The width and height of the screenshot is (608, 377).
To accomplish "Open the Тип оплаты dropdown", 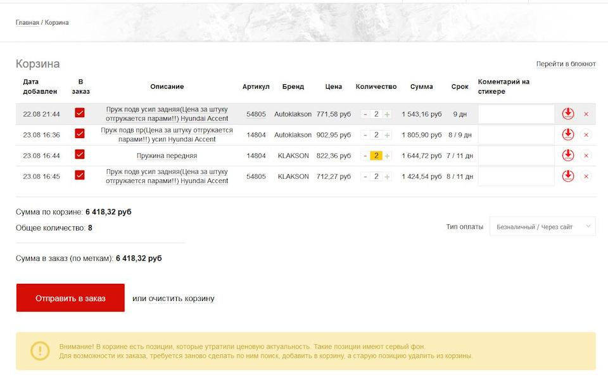I will (543, 226).
